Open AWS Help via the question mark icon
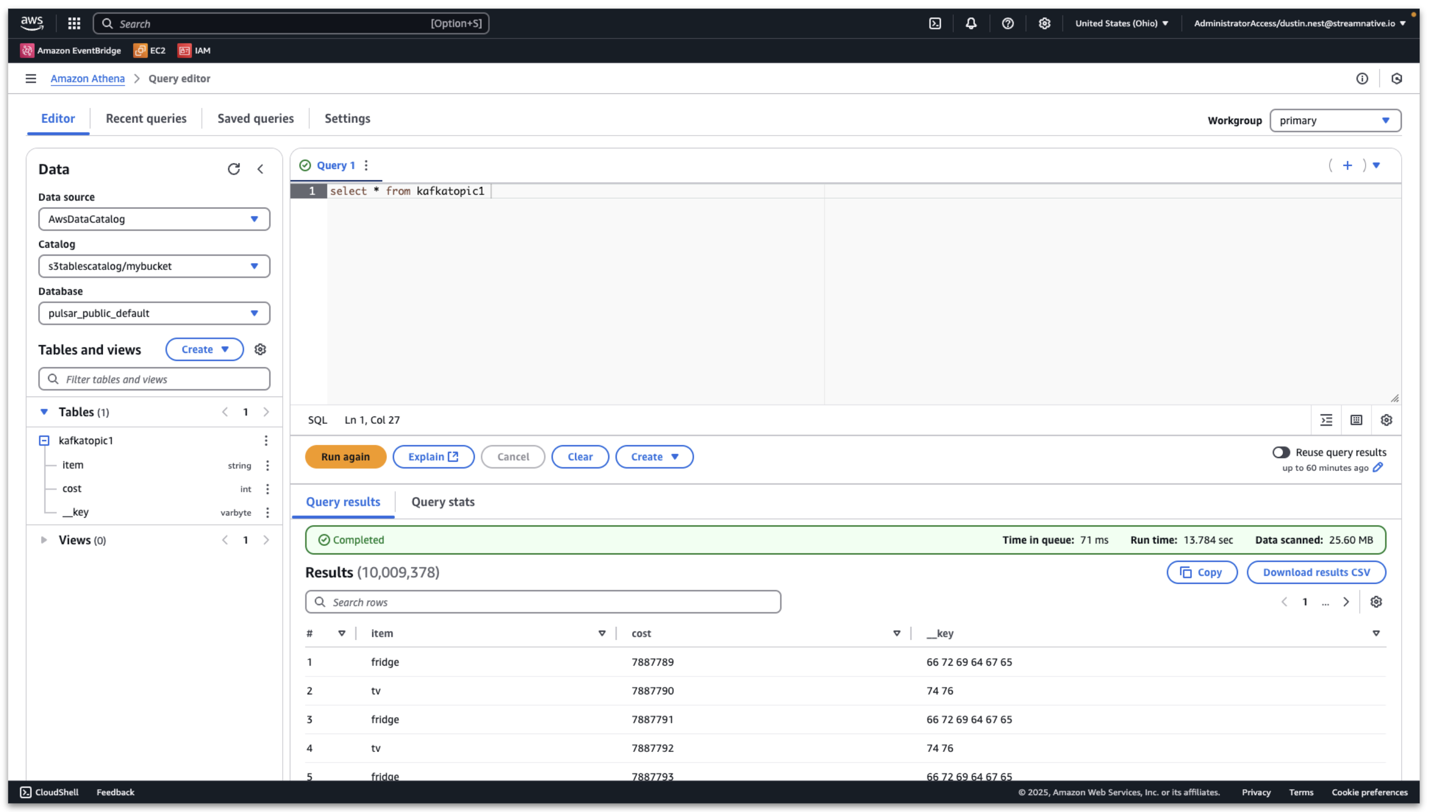Image resolution: width=1429 pixels, height=812 pixels. click(1008, 23)
